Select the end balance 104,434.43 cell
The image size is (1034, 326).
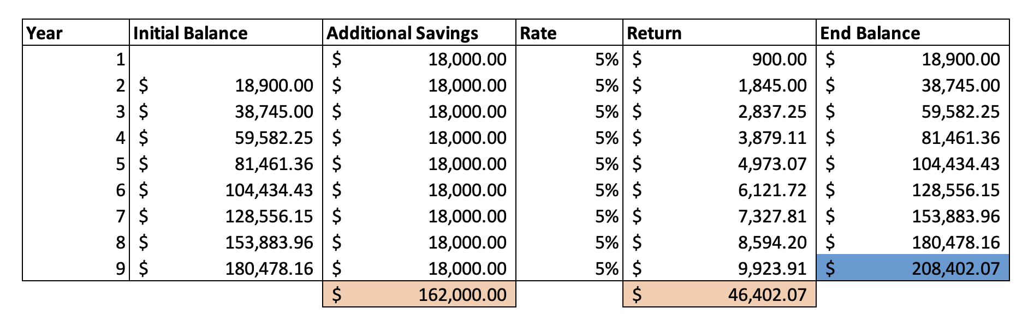click(913, 164)
